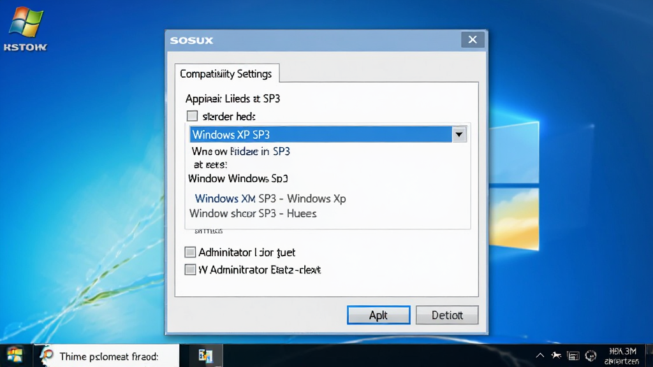Screen dimensions: 653x367
Task: Switch to the Compatibility Settings tab
Action: tap(226, 74)
